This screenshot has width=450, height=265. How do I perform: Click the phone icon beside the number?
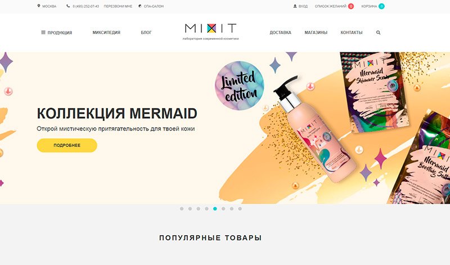click(x=68, y=6)
